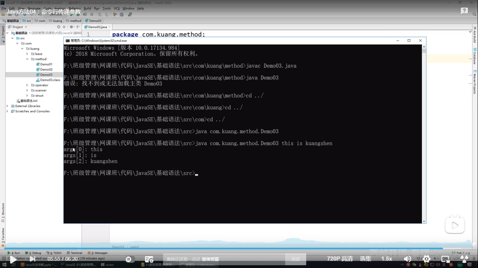Open the Edit menu
The width and height of the screenshot is (478, 268).
pos(12,8)
